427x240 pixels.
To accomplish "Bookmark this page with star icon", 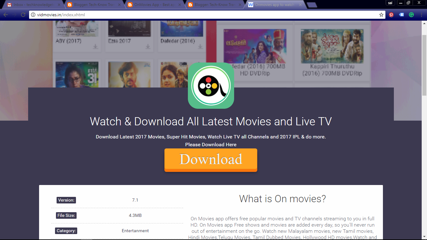I will (x=381, y=15).
